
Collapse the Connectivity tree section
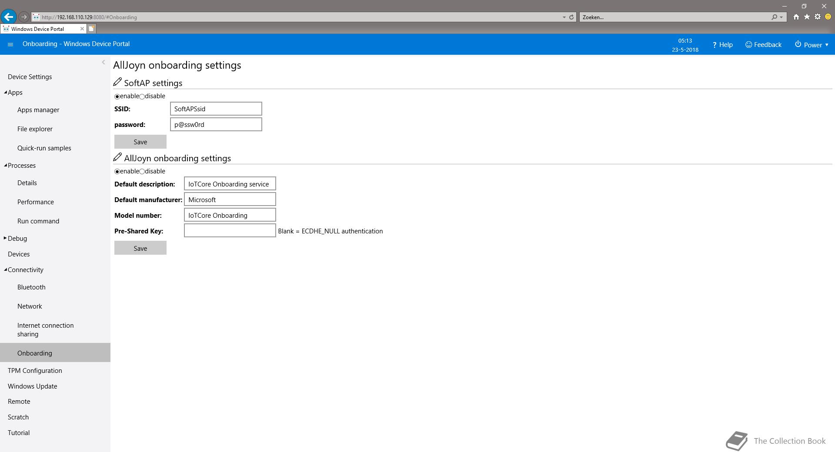(6, 269)
